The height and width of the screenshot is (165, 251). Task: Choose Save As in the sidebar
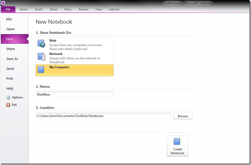point(12,59)
